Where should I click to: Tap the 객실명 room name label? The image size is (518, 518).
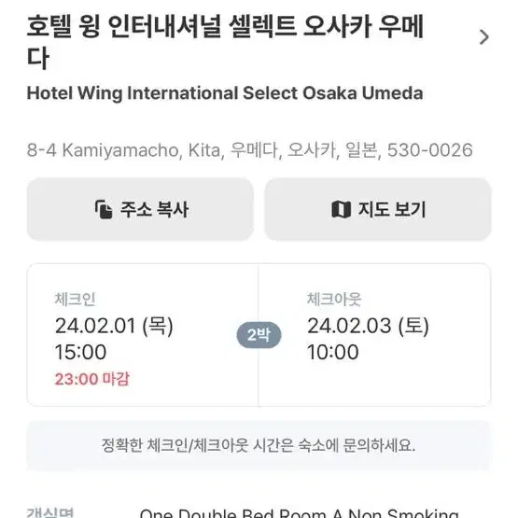[50, 512]
